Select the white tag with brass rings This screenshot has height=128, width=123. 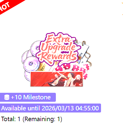click(84, 53)
